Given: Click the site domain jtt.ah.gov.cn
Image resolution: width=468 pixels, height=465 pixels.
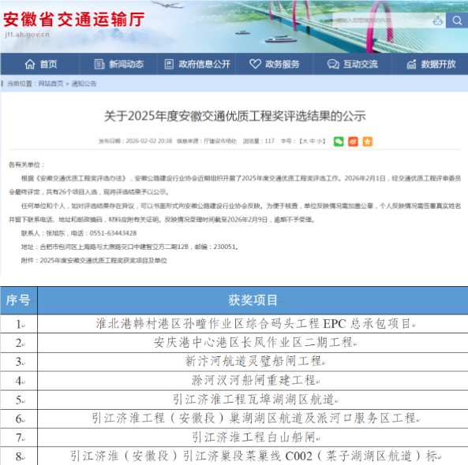Looking at the screenshot, I should point(27,34).
